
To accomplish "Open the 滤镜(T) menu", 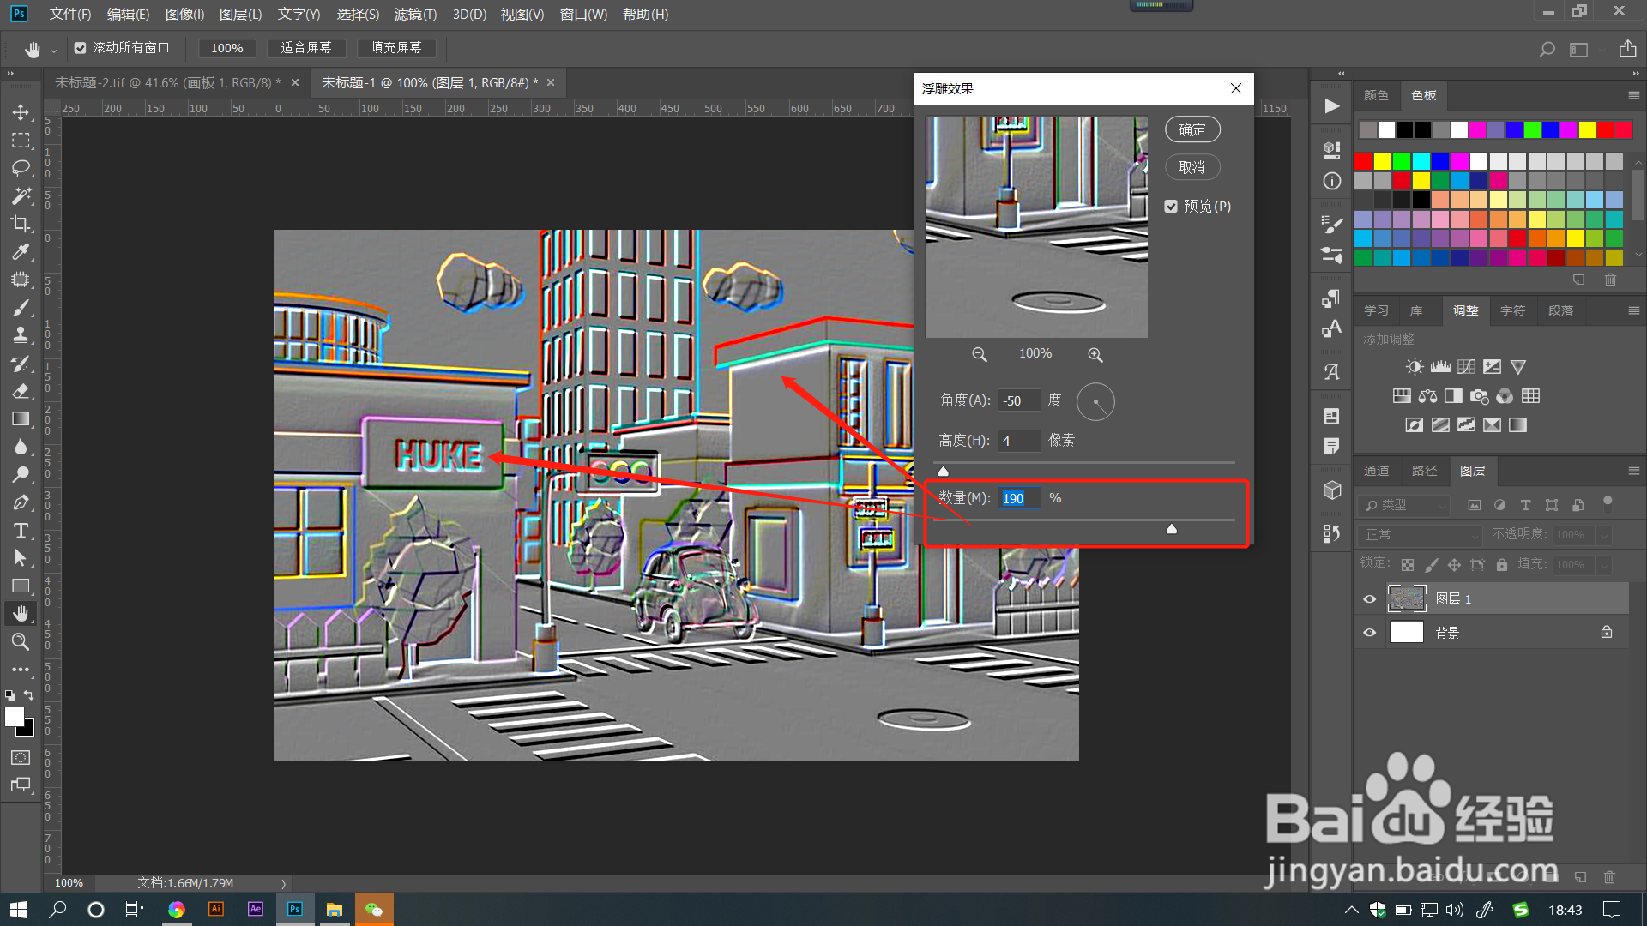I will click(415, 15).
